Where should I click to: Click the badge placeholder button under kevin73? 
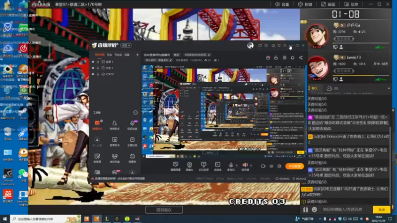click(343, 71)
